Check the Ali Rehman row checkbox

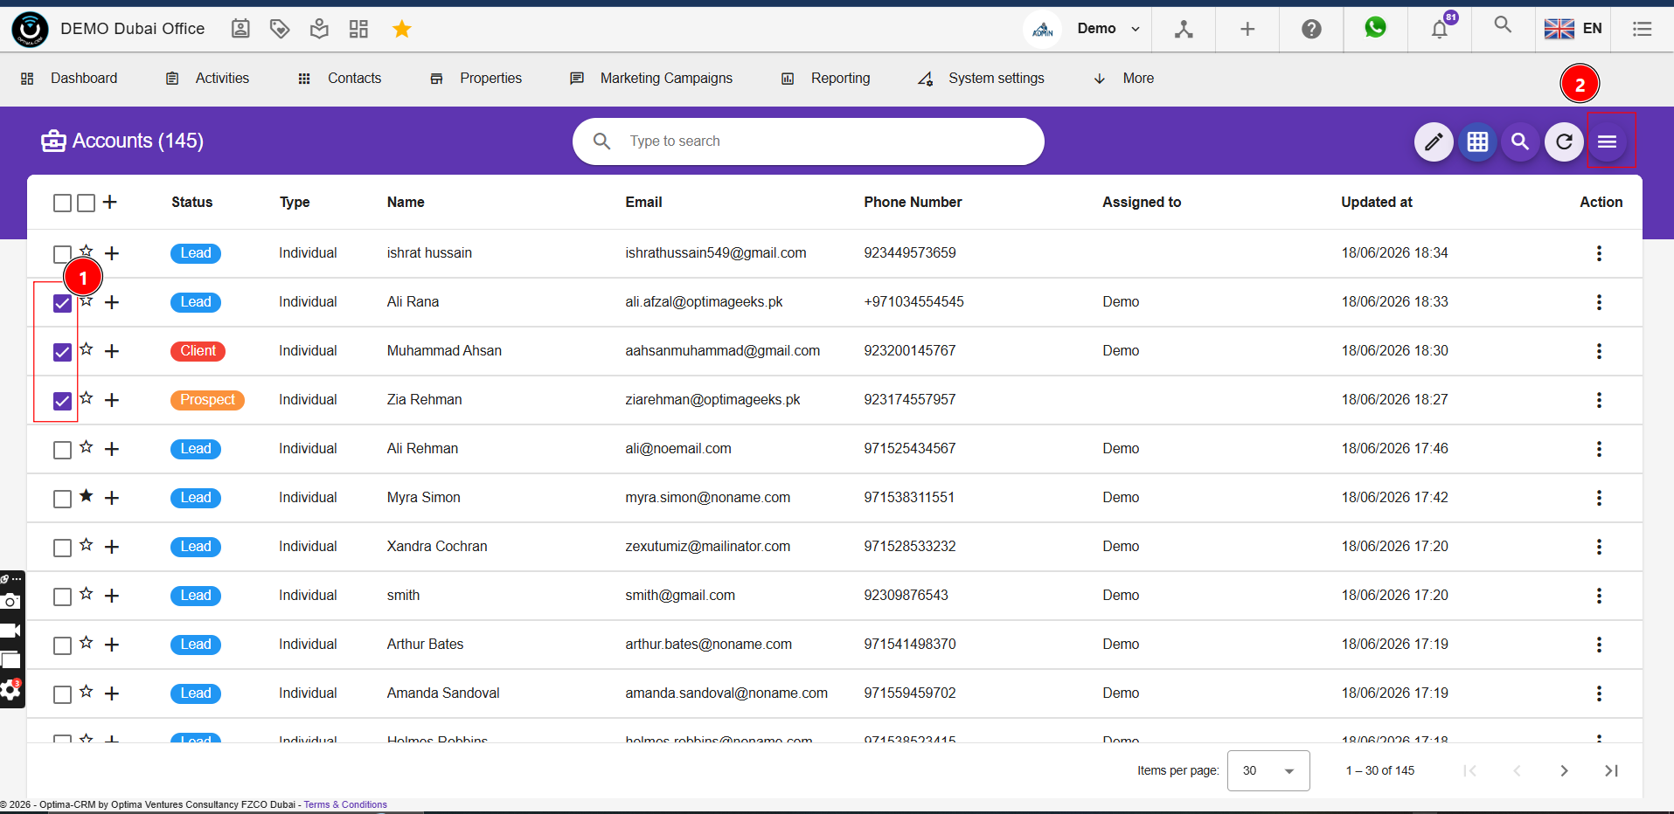click(62, 450)
